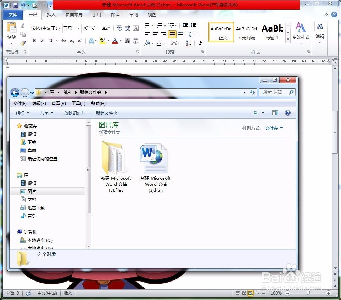Toggle Strikethrough formatting
The height and width of the screenshot is (300, 341).
(x=63, y=41)
